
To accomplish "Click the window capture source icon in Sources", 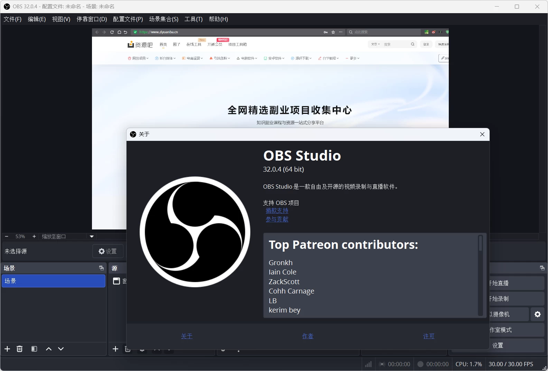I will click(117, 281).
